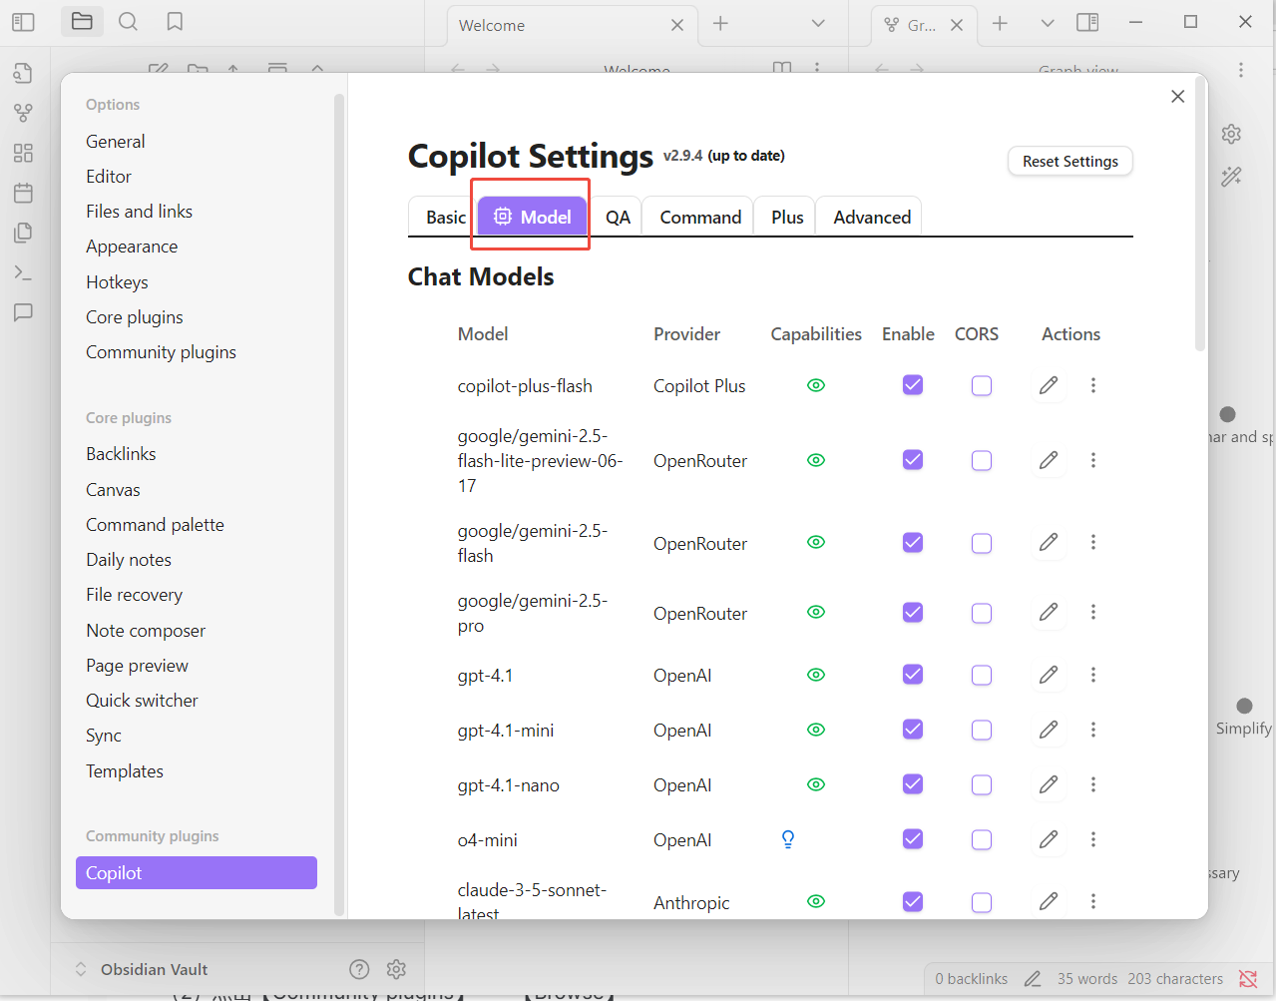Open more actions menu for copilot-plus-flash
1276x1001 pixels.
1093,385
